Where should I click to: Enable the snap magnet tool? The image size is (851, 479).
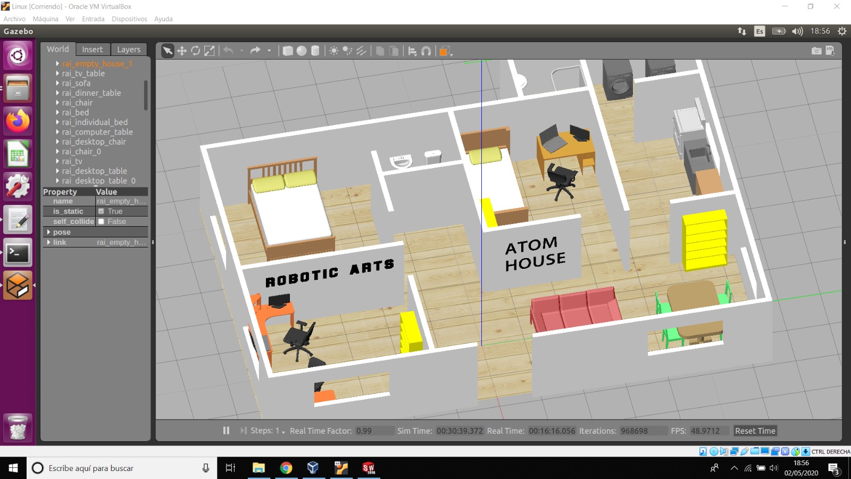(x=426, y=51)
